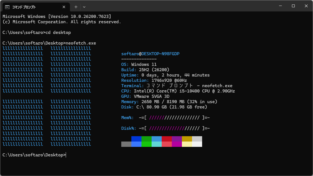
Task: Open a new tab with the plus button
Action: point(76,7)
